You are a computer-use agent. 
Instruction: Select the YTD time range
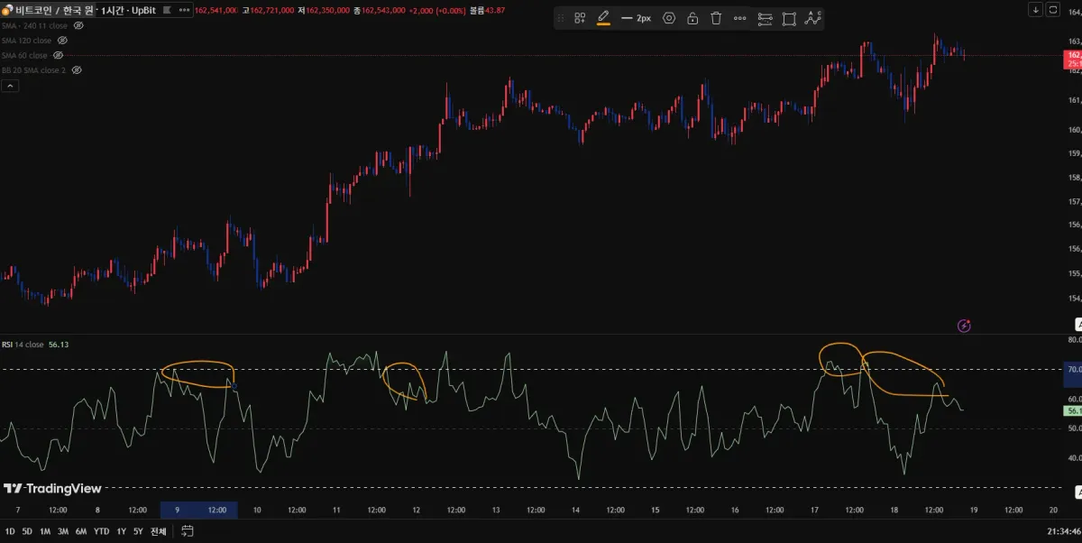(x=101, y=531)
